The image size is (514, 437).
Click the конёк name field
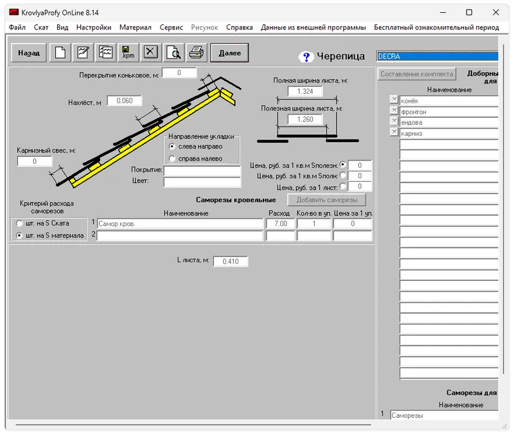448,101
